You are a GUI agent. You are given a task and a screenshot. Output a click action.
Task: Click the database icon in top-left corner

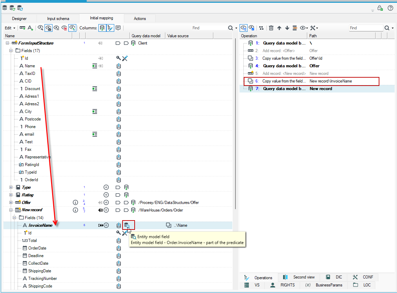[4, 8]
